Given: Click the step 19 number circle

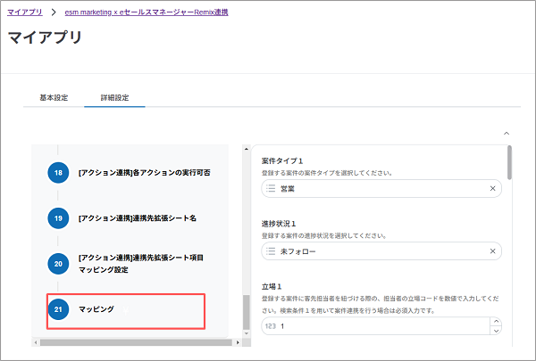Looking at the screenshot, I should [58, 217].
